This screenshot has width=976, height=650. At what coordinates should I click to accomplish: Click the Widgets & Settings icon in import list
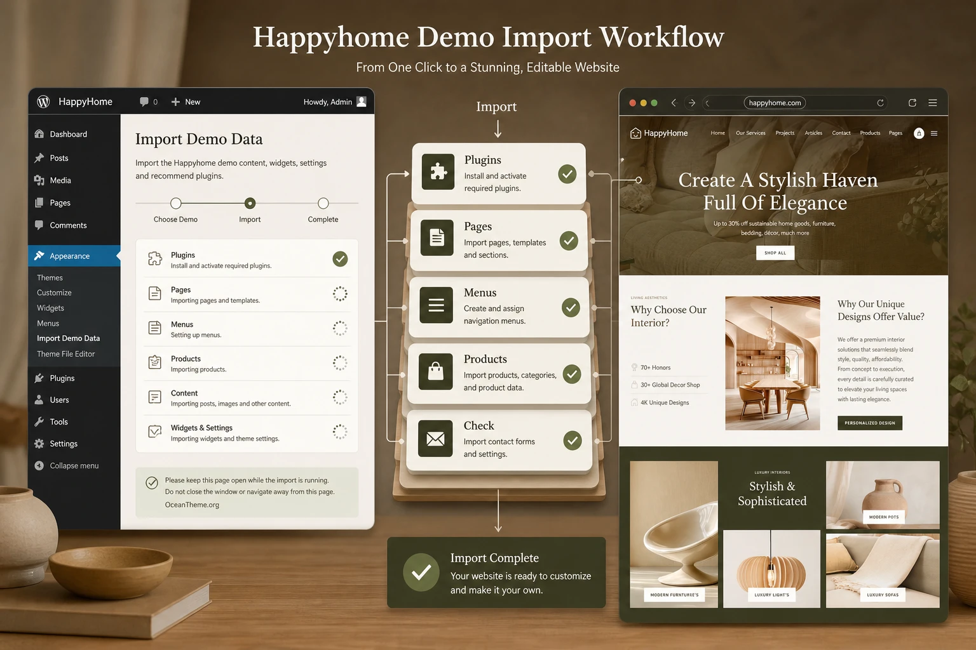(x=155, y=432)
